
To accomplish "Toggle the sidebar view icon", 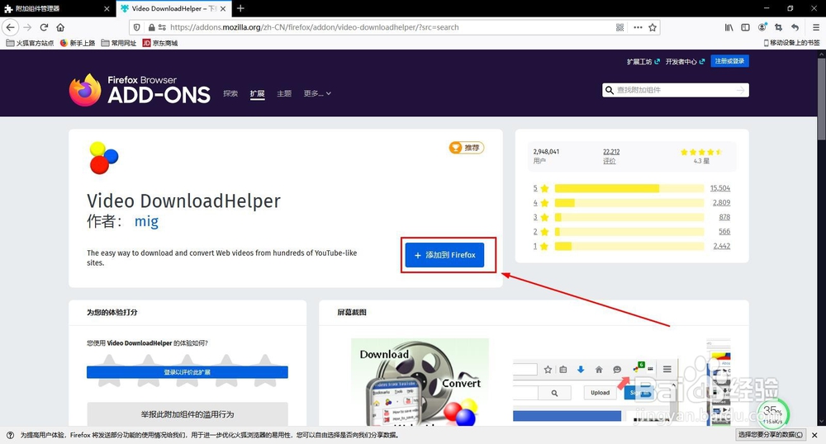I will (x=745, y=27).
